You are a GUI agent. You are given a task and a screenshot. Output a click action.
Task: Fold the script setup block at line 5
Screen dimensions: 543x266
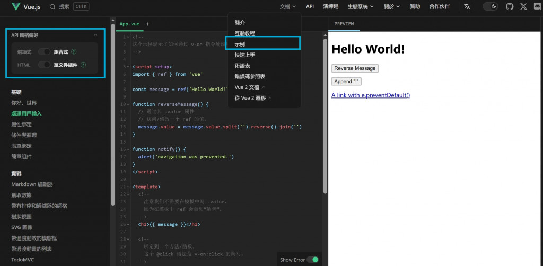point(129,67)
